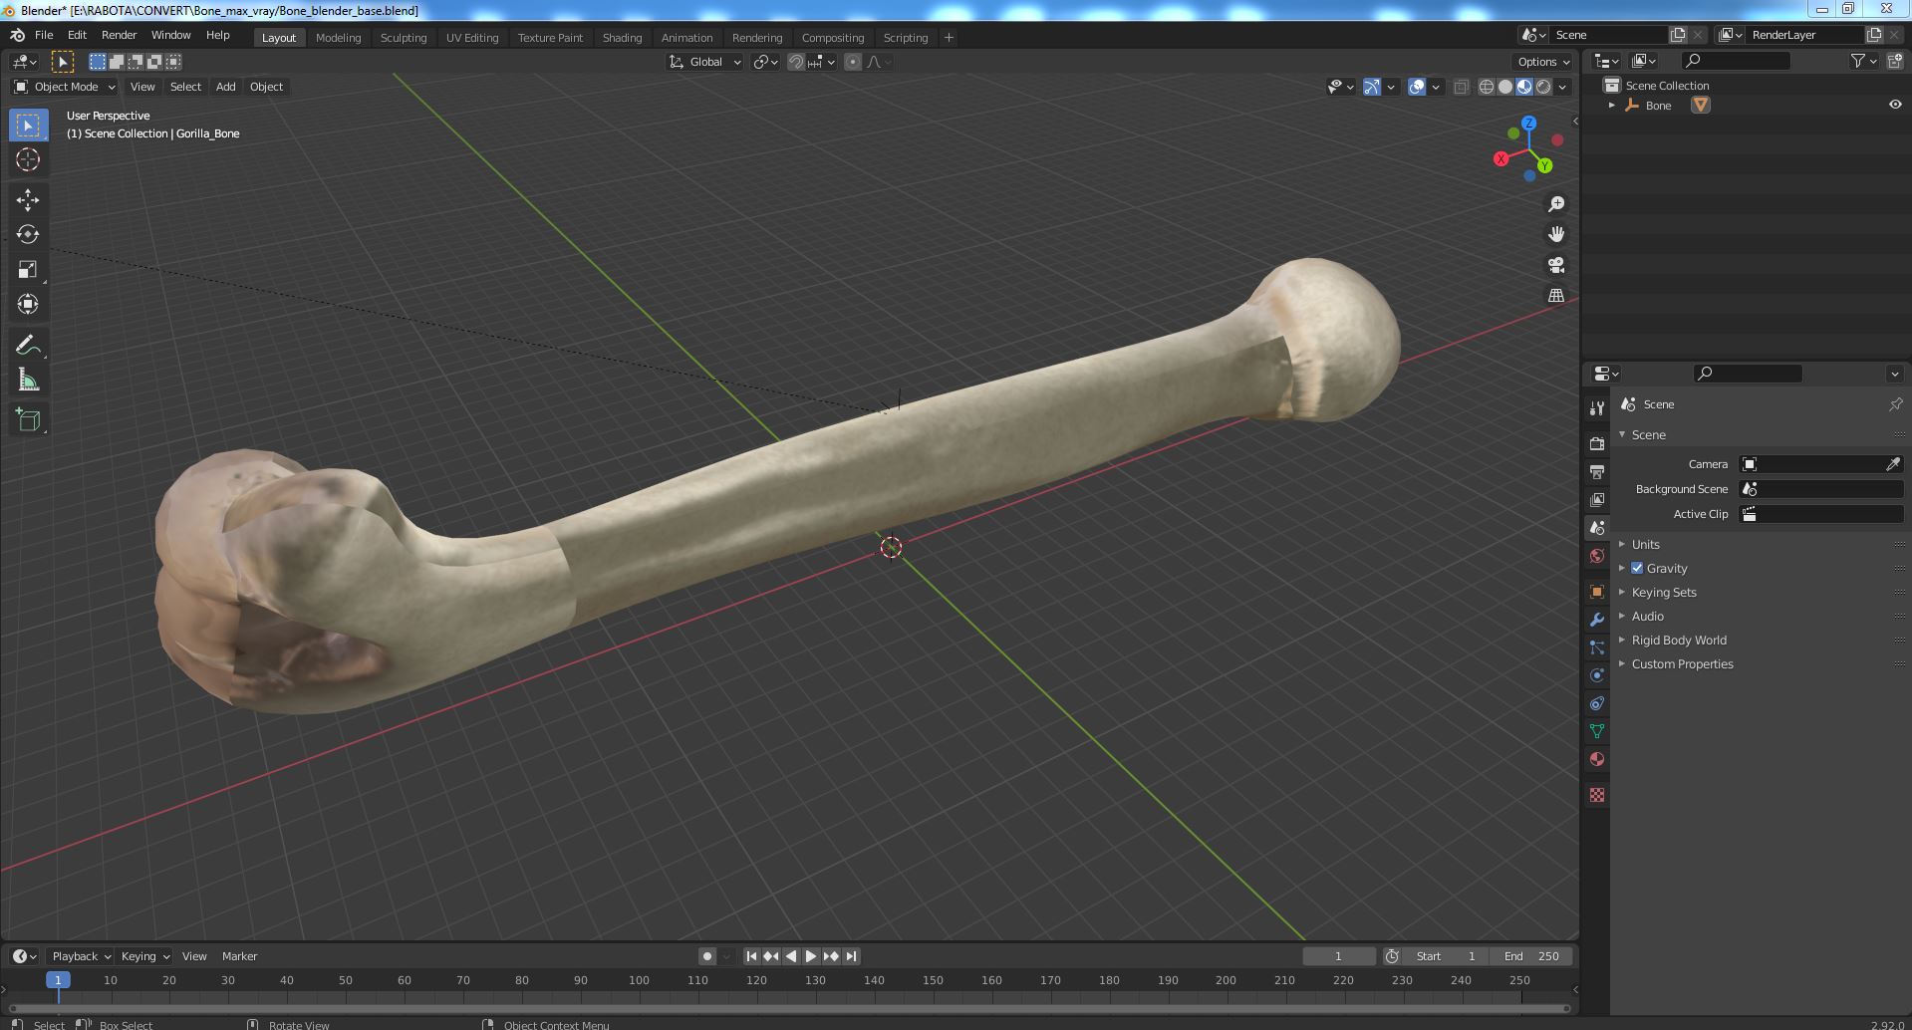Open the Particles properties tab
Image resolution: width=1912 pixels, height=1030 pixels.
click(x=1597, y=647)
